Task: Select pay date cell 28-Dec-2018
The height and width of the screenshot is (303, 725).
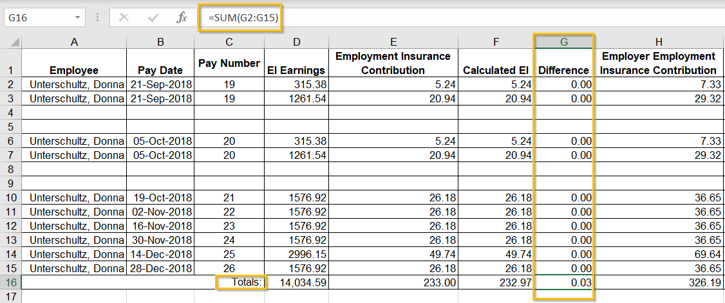Action: click(x=160, y=268)
